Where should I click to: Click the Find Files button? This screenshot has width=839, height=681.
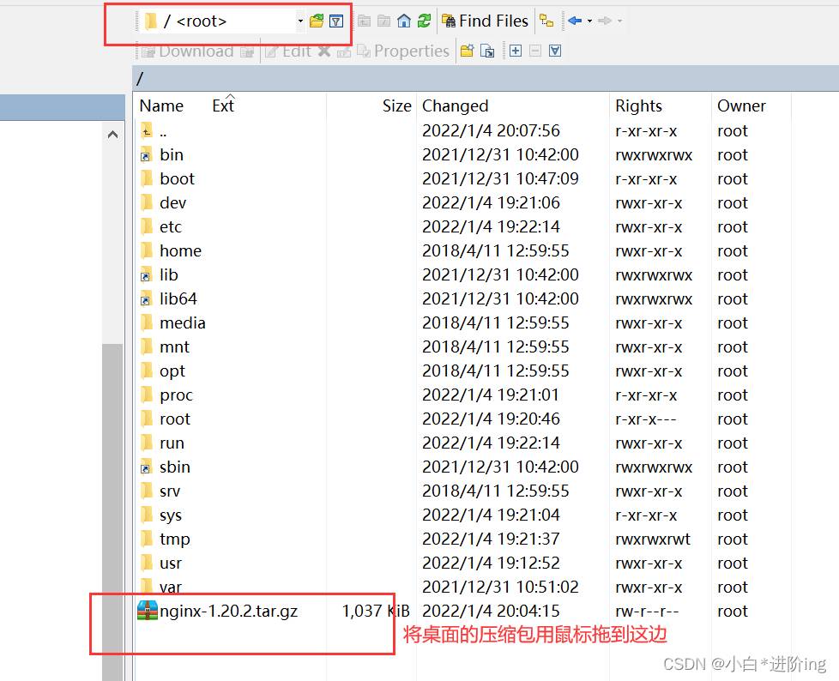click(485, 21)
